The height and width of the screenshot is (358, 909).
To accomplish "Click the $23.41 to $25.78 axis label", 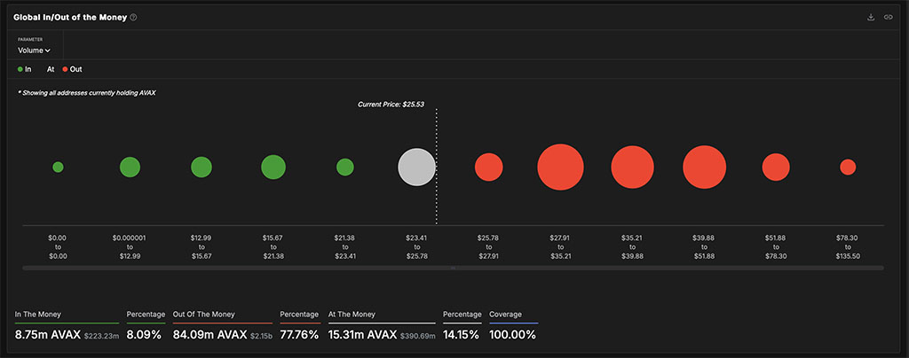I will click(x=416, y=247).
